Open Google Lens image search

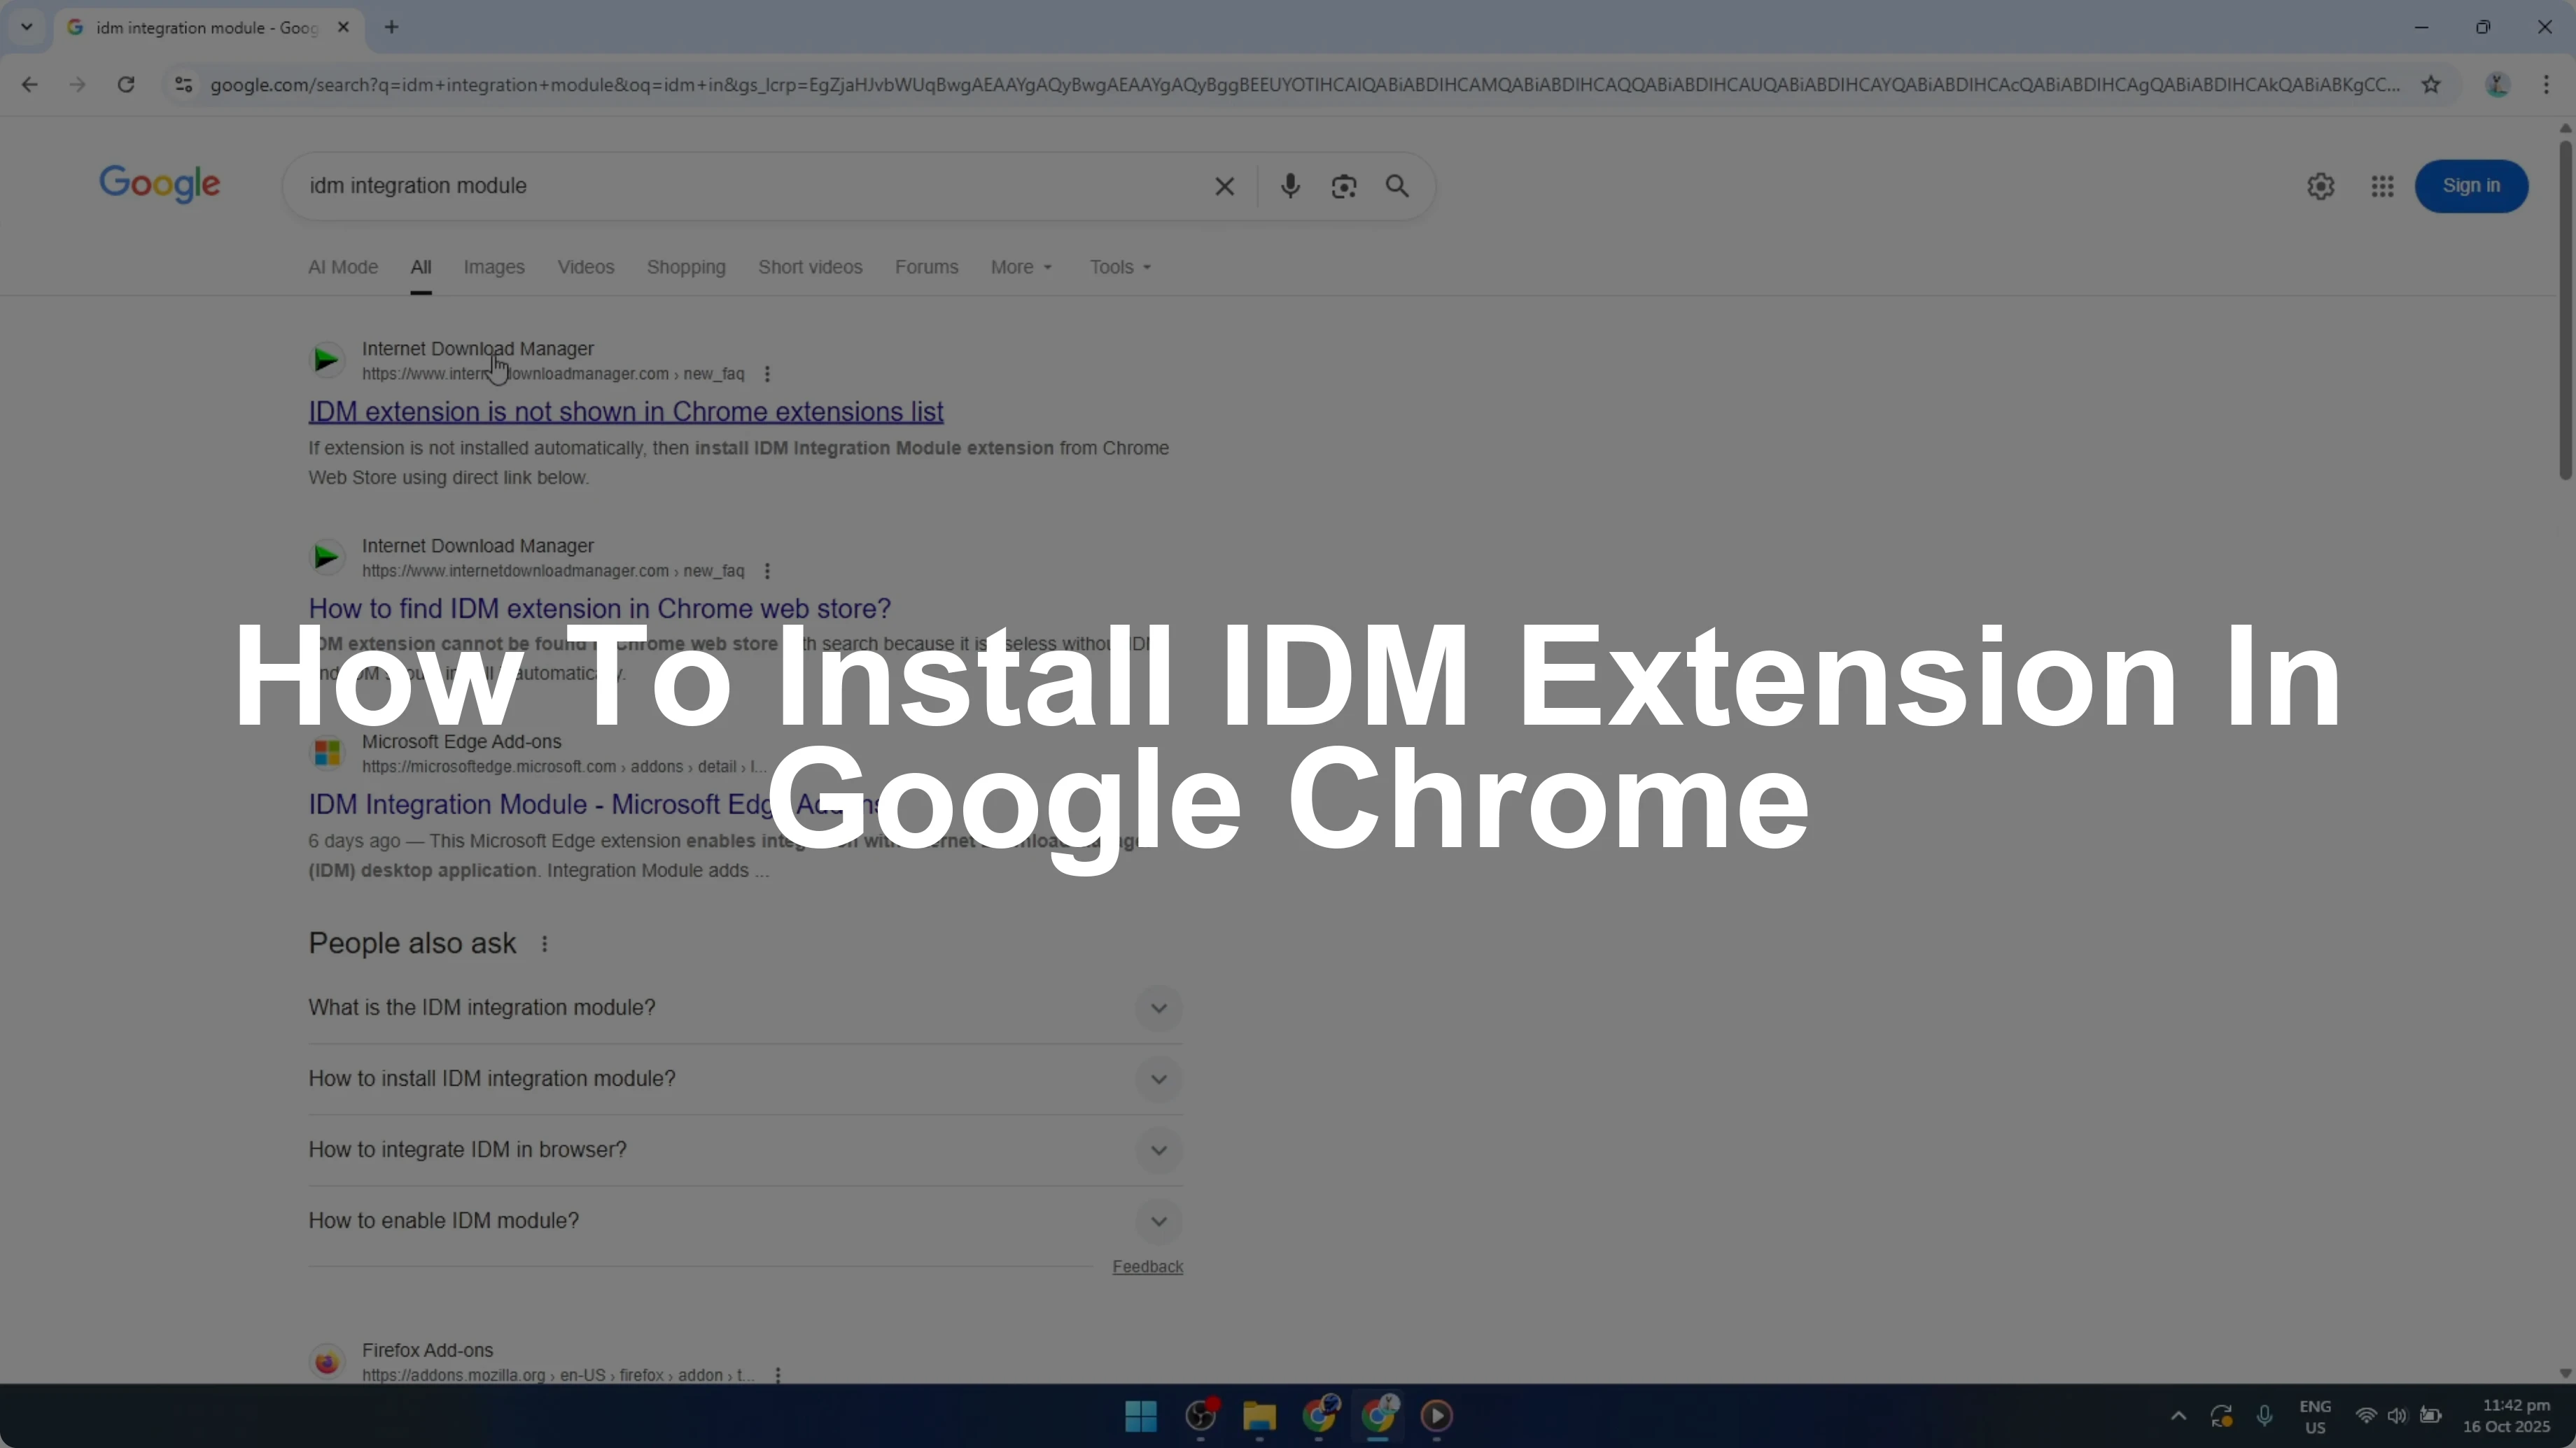click(x=1344, y=186)
